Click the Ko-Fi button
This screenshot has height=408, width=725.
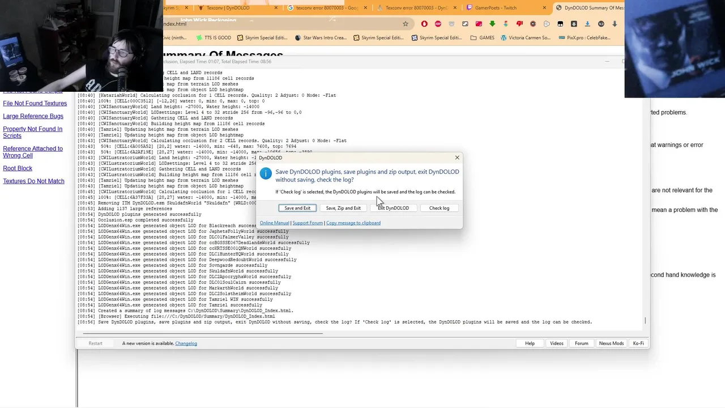tap(638, 343)
